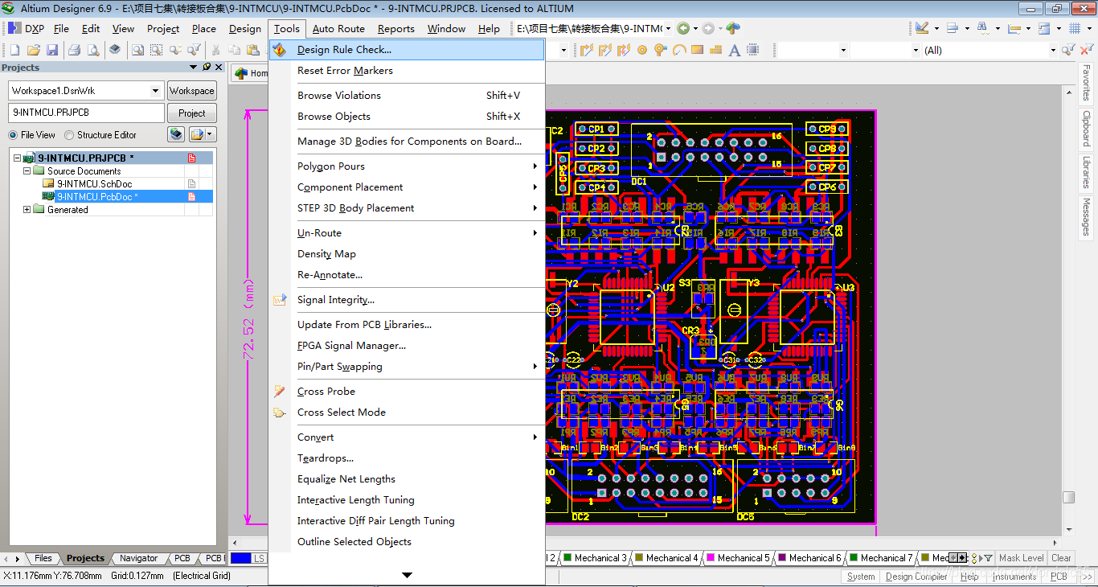Click the Home page icon beside address bar

click(x=732, y=28)
